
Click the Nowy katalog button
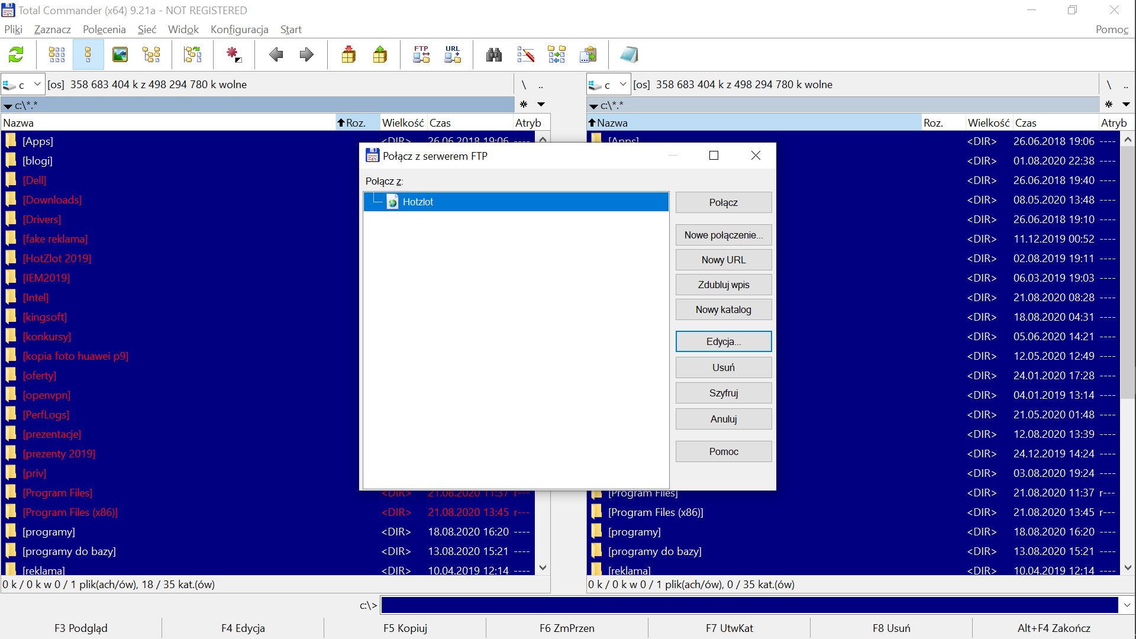point(724,309)
